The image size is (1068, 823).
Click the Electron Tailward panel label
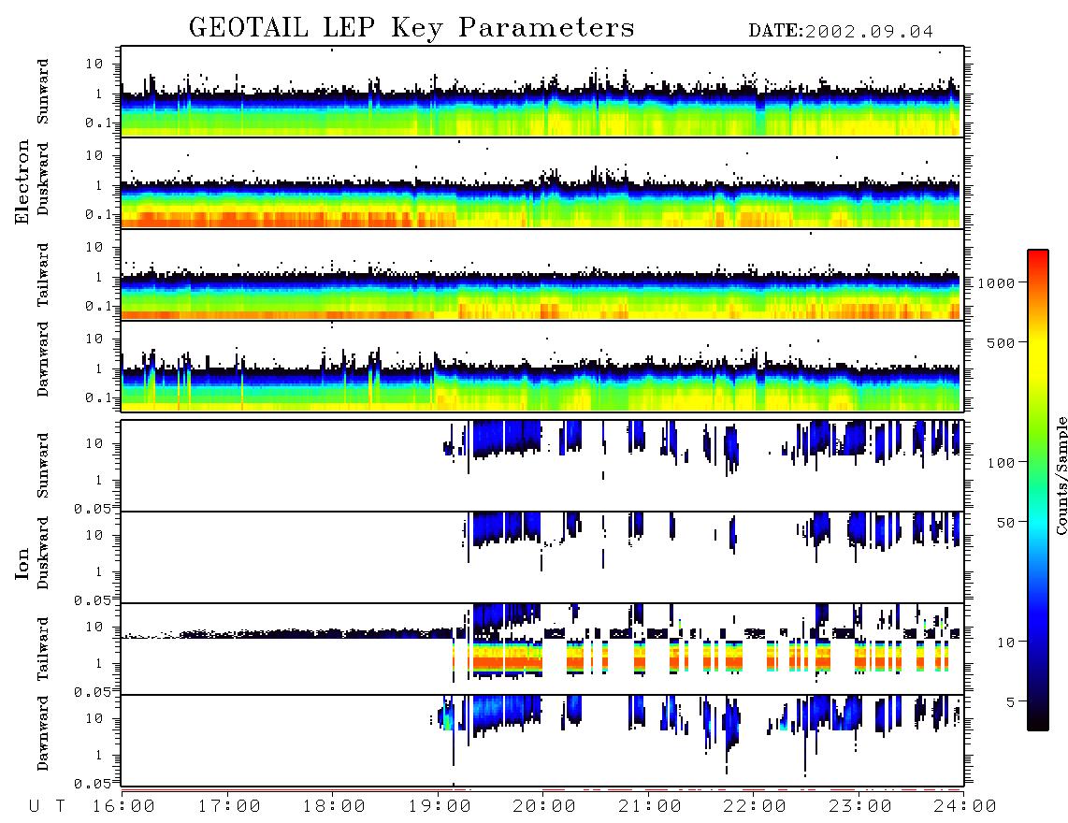pyautogui.click(x=43, y=275)
